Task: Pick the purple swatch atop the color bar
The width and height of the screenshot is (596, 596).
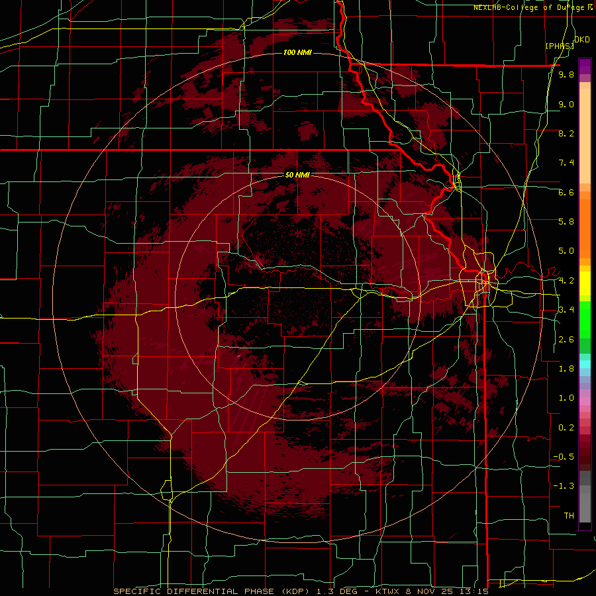Action: click(x=585, y=66)
